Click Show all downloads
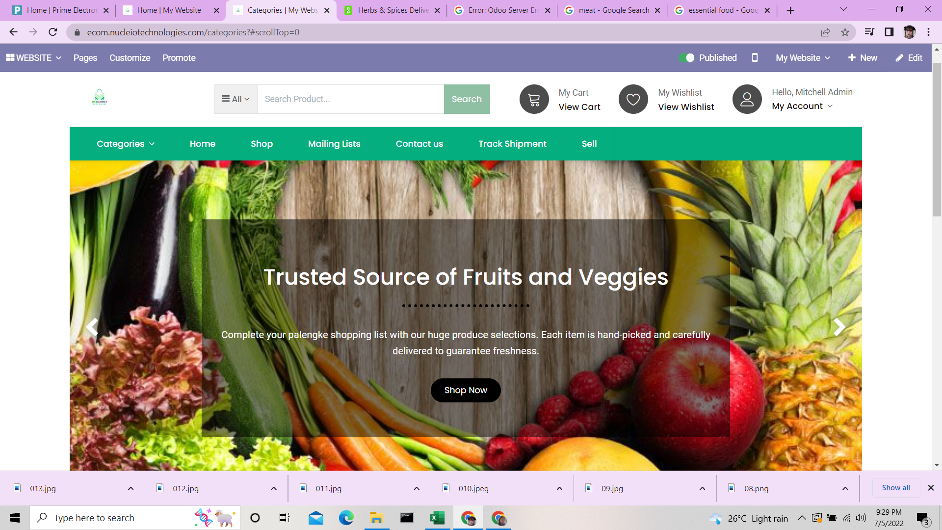This screenshot has width=942, height=530. click(x=895, y=488)
